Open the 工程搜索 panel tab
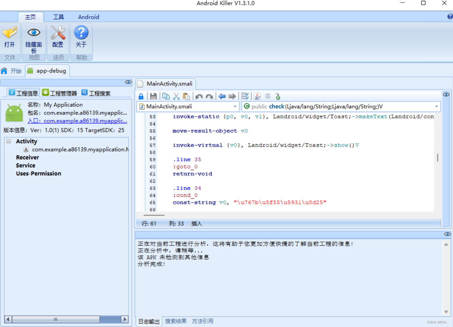This screenshot has width=453, height=327. [96, 93]
